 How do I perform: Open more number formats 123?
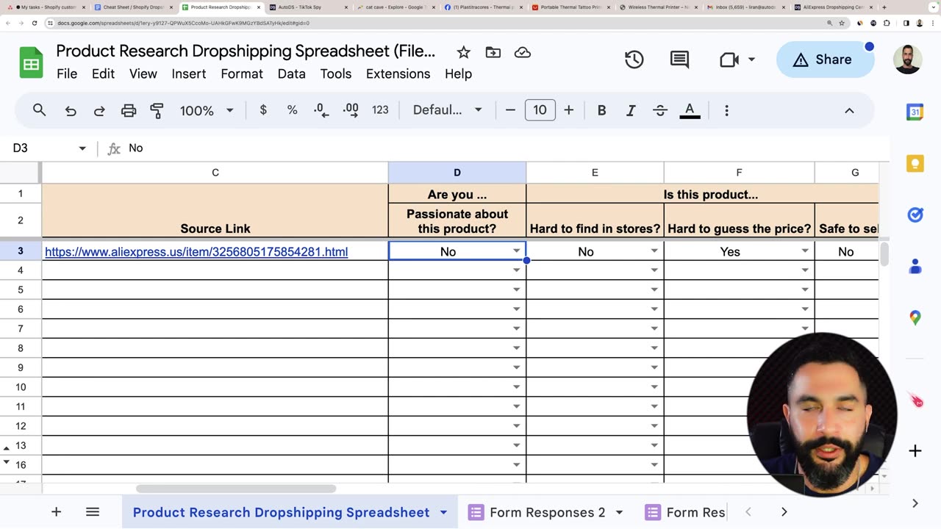coord(380,110)
